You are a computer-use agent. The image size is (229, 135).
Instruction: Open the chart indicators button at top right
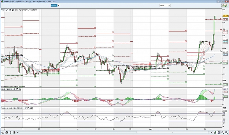224,5
